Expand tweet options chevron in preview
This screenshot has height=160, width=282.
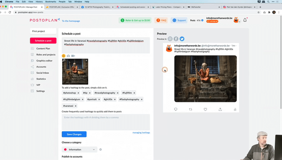(236, 46)
